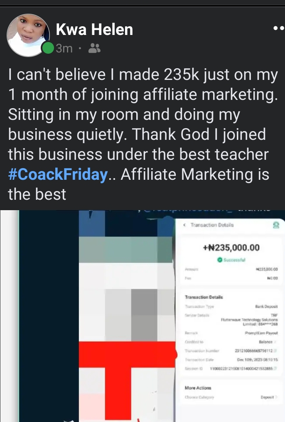Open Kwa Helen's profile picture
This screenshot has width=285, height=422.
click(28, 35)
